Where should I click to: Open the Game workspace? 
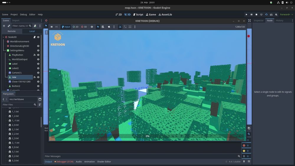(151, 14)
